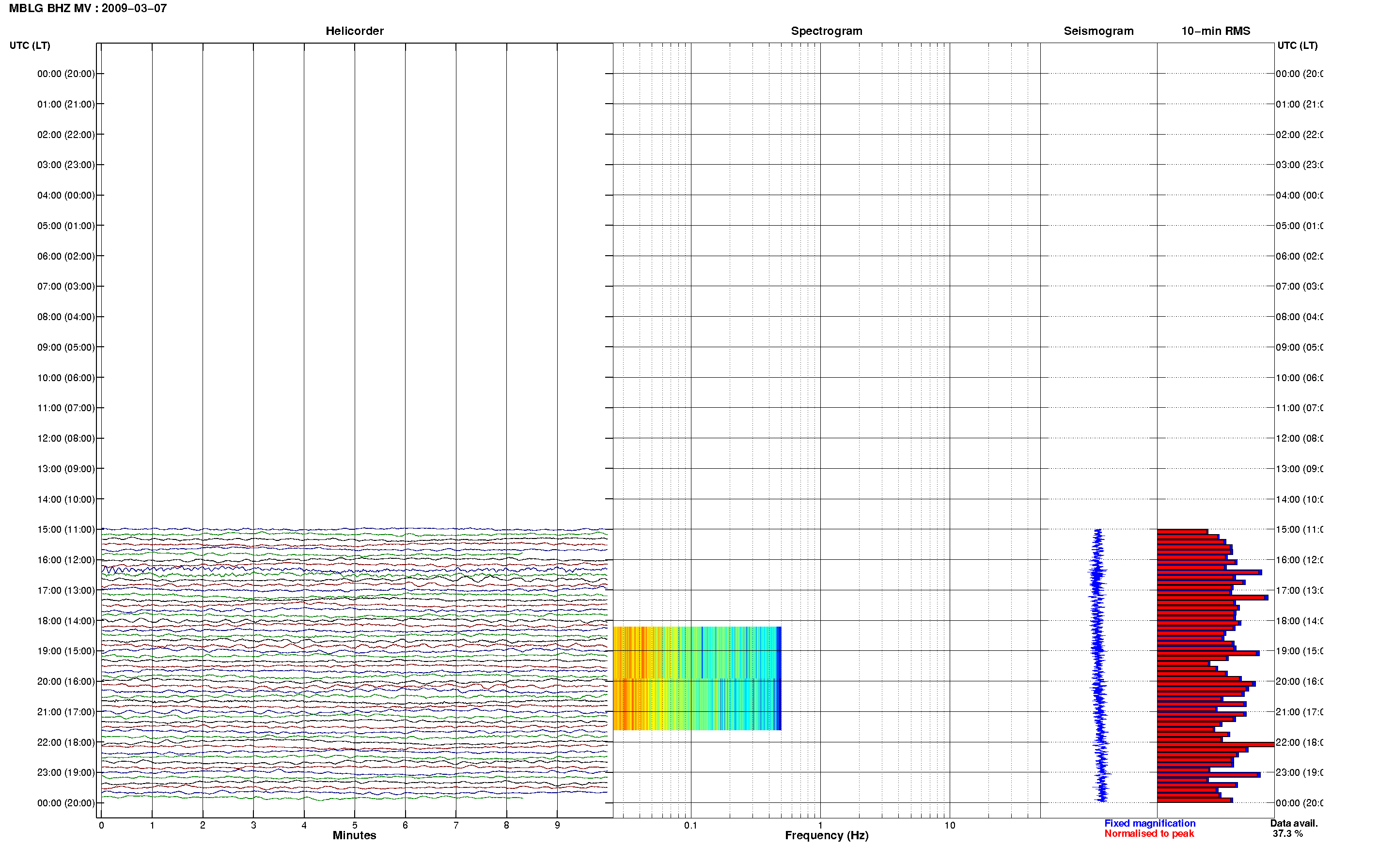Click bottom left axis label '00:00 (20:00)'

(x=66, y=803)
